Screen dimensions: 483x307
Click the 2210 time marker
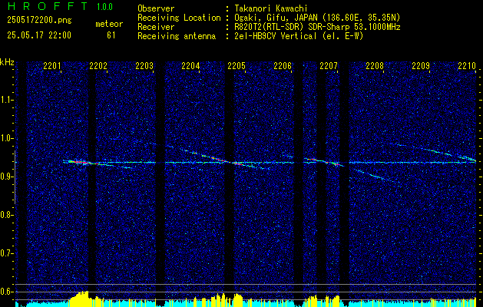point(467,66)
